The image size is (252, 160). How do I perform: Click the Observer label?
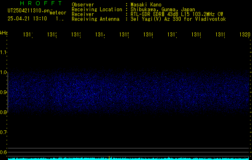tap(83, 5)
